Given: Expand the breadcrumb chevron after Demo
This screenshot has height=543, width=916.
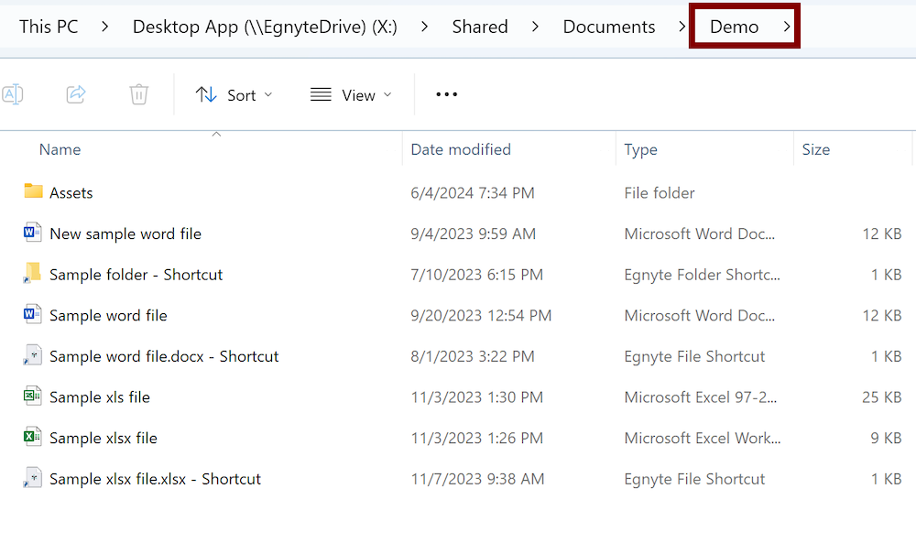Looking at the screenshot, I should [x=786, y=27].
